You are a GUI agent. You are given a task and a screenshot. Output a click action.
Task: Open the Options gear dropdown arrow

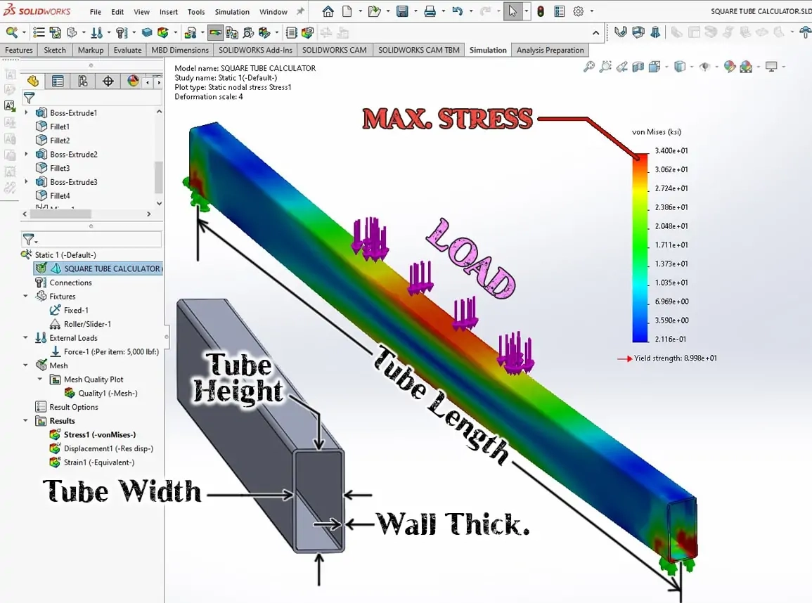[591, 11]
